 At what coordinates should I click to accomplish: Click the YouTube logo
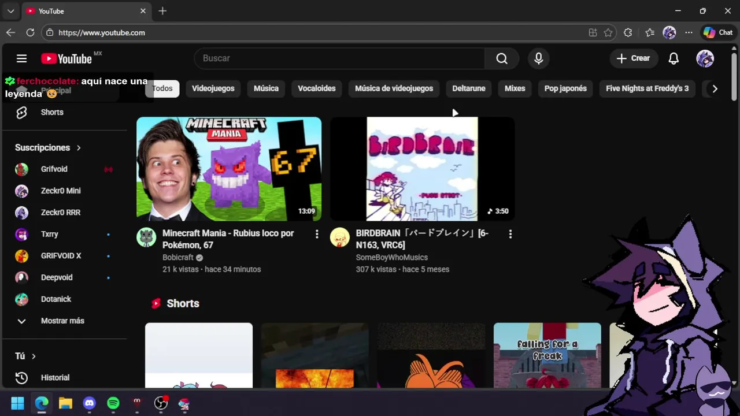point(66,58)
